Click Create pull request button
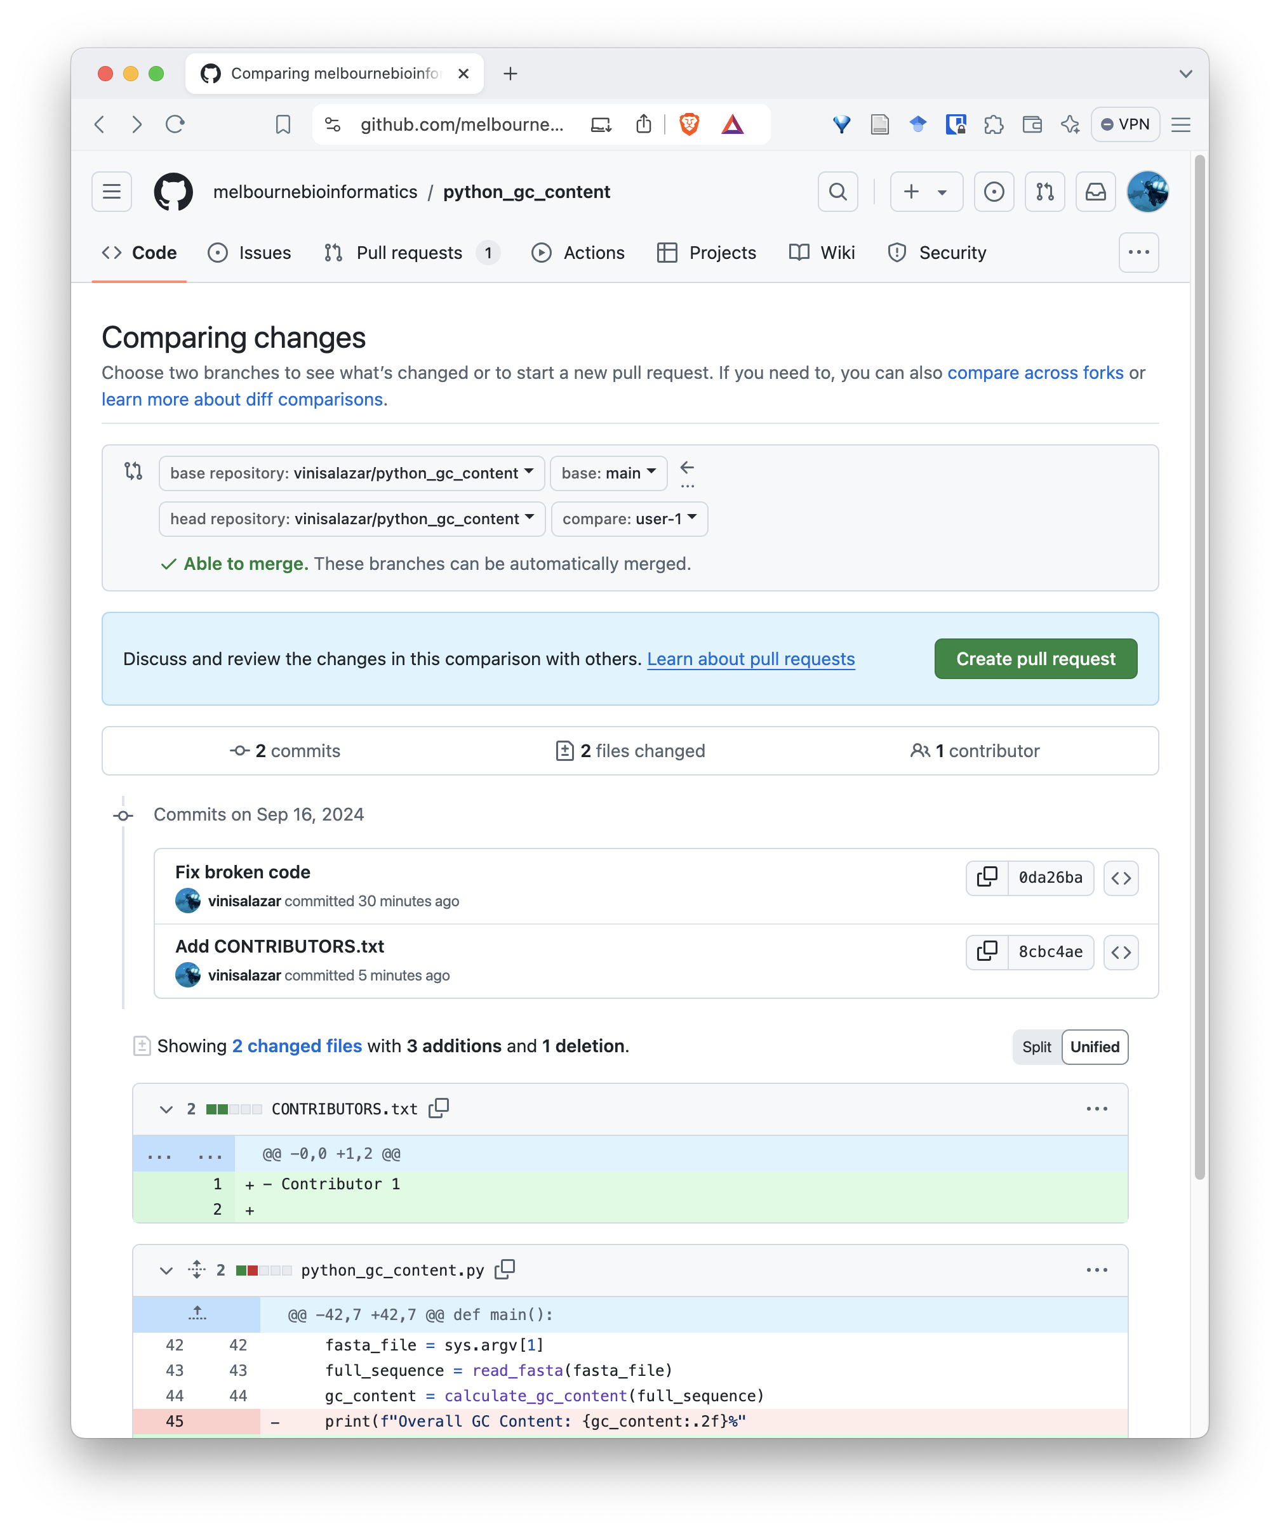The height and width of the screenshot is (1532, 1280). [x=1035, y=659]
